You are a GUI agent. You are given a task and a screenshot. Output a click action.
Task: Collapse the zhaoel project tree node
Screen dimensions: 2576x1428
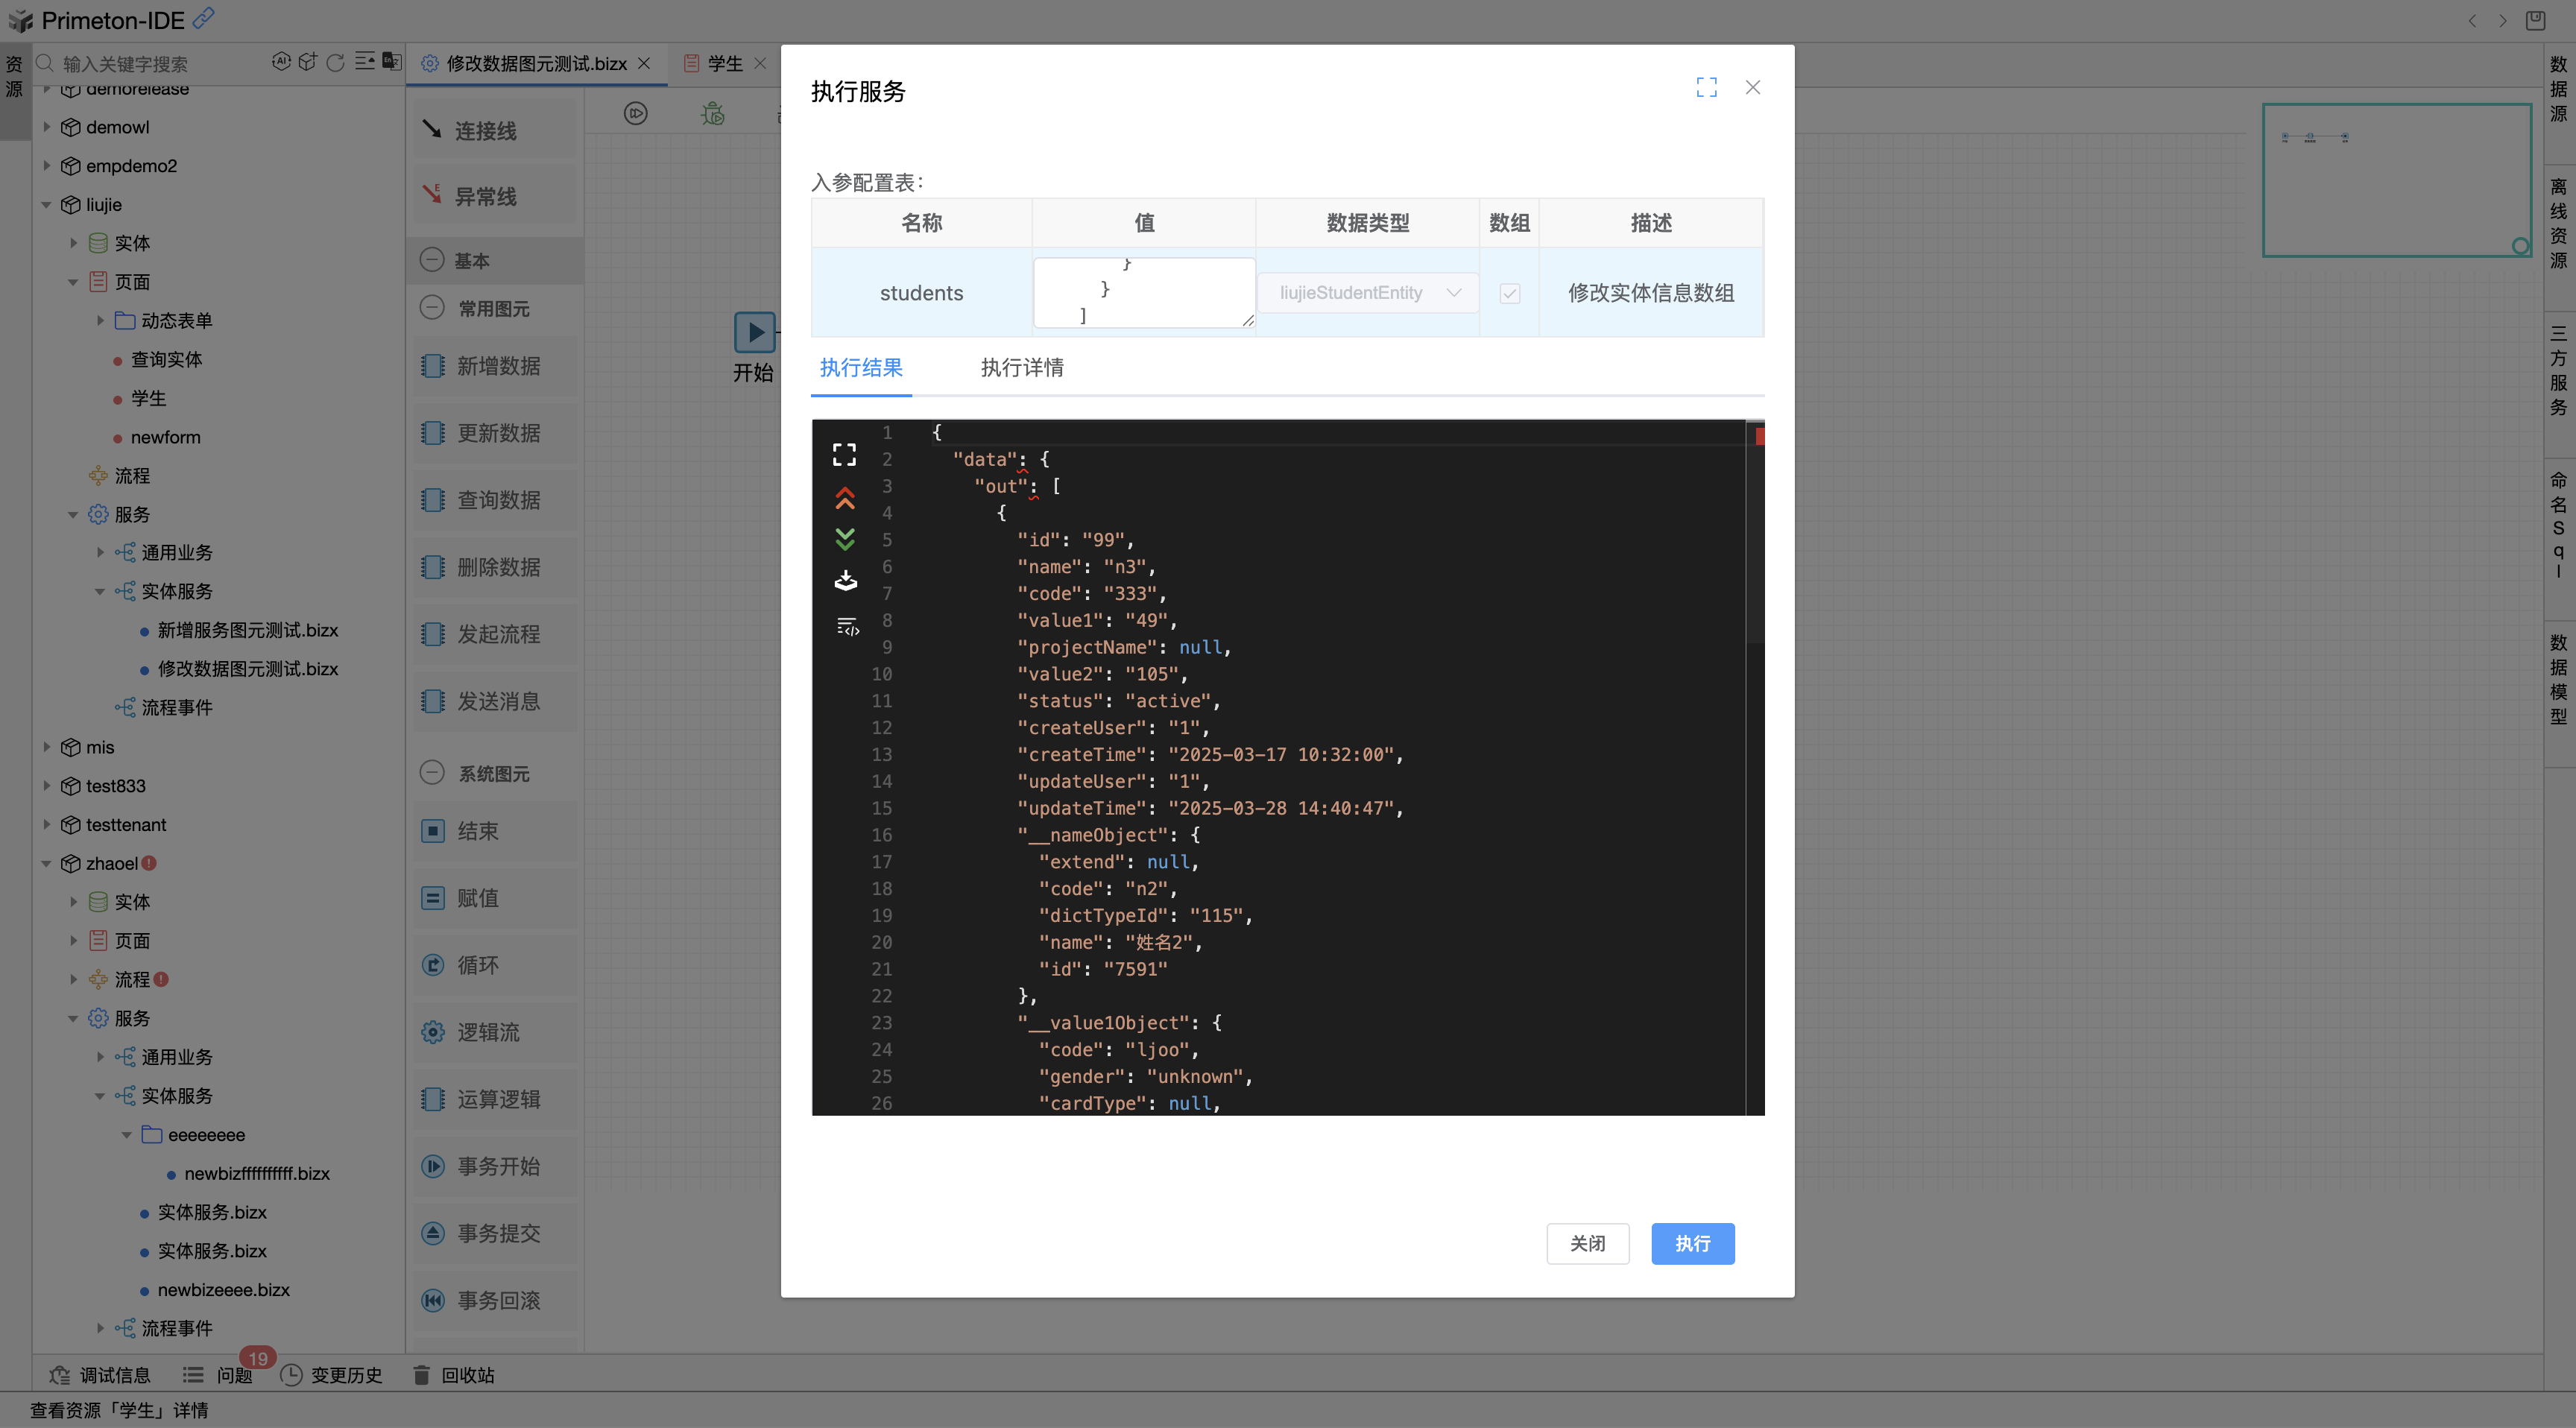point(46,863)
